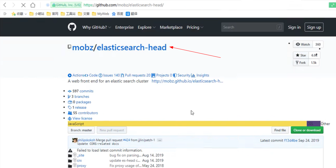Open the 收藏 favorites star bookmark
This screenshot has width=336, height=168.
[17, 14]
